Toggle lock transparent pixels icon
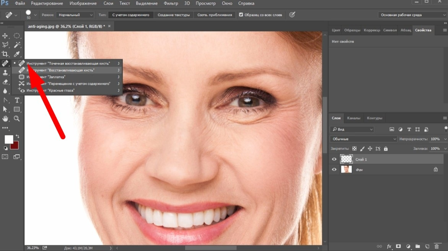The height and width of the screenshot is (251, 448). (x=354, y=149)
